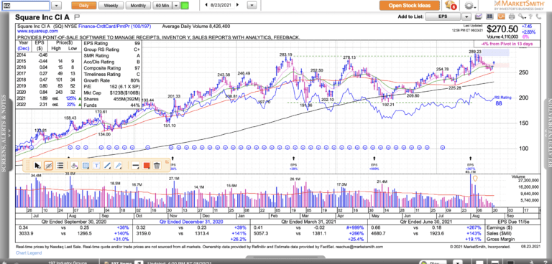Click the Qtr Ended December 31, 2020 header
This screenshot has height=264, width=552.
[190, 222]
